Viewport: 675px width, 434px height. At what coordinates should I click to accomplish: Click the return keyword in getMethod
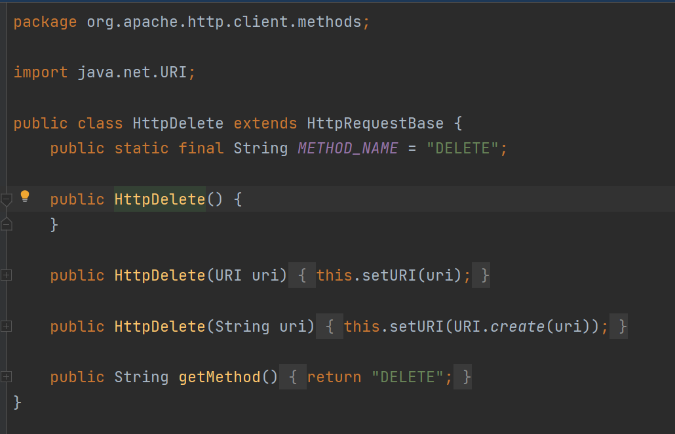(334, 377)
